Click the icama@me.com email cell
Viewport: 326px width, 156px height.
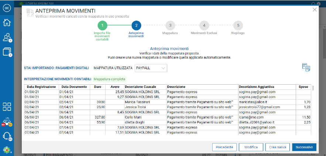tap(267, 117)
